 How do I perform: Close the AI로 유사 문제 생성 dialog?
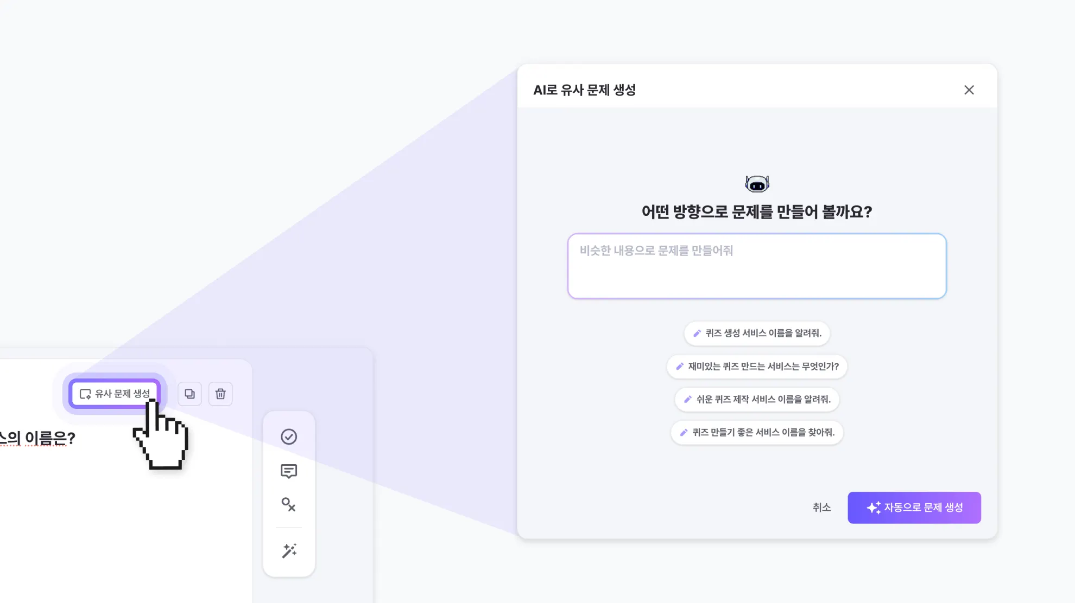click(969, 90)
